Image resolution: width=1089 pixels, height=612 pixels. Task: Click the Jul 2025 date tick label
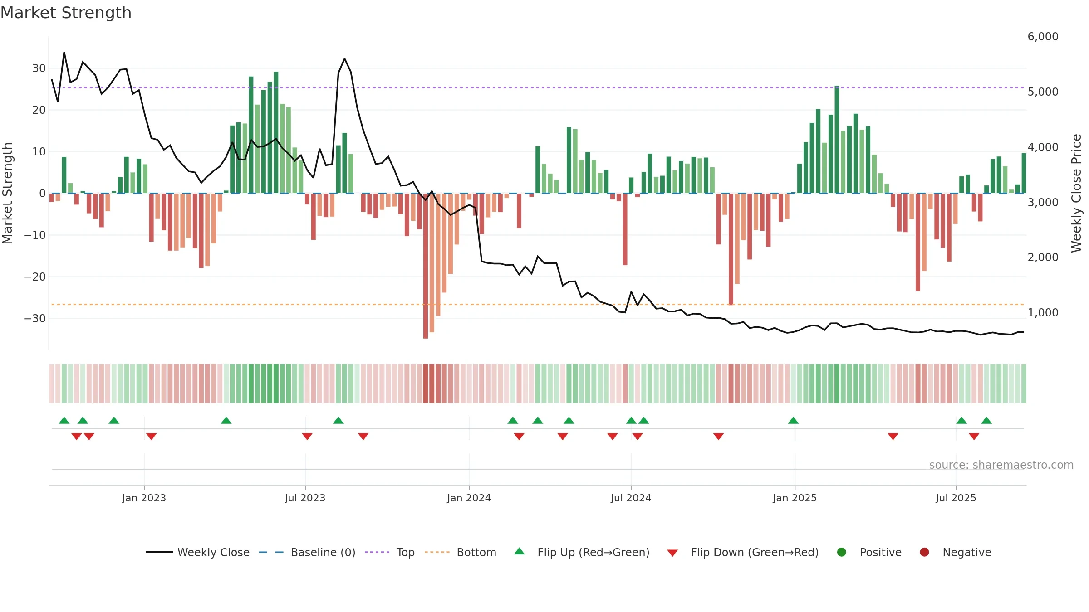pyautogui.click(x=956, y=498)
